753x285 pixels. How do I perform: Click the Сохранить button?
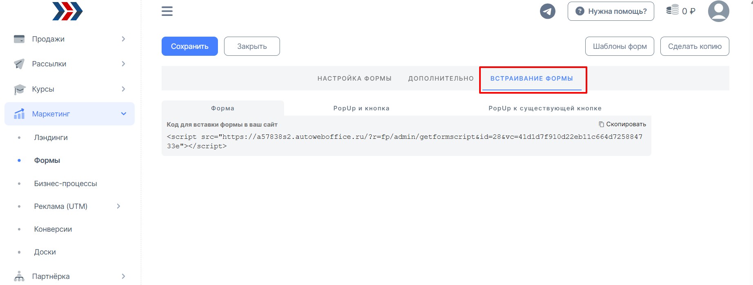[x=190, y=46]
